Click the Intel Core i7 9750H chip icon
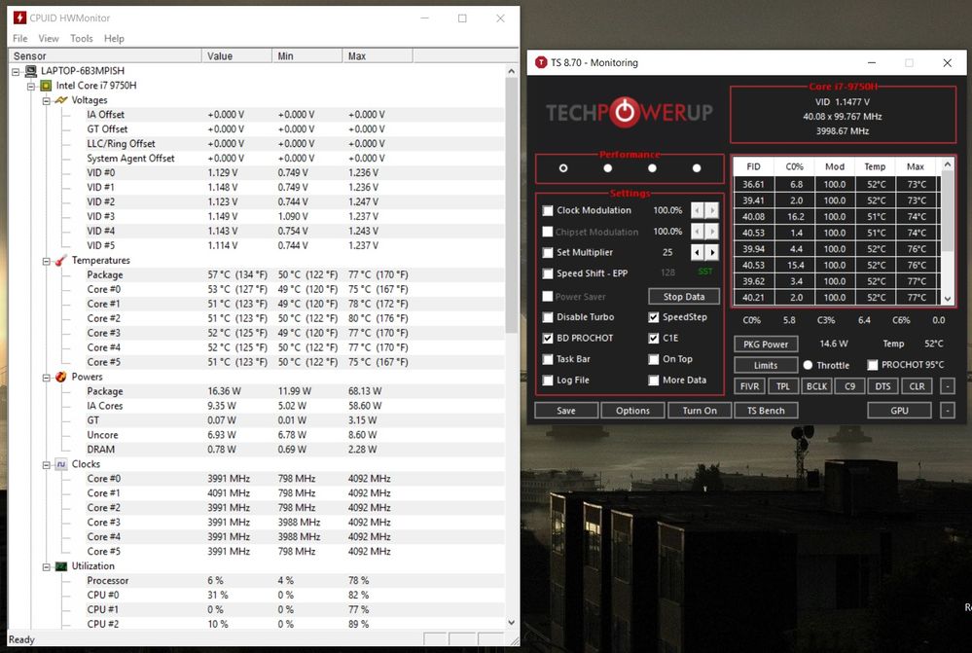This screenshot has height=653, width=972. tap(46, 86)
